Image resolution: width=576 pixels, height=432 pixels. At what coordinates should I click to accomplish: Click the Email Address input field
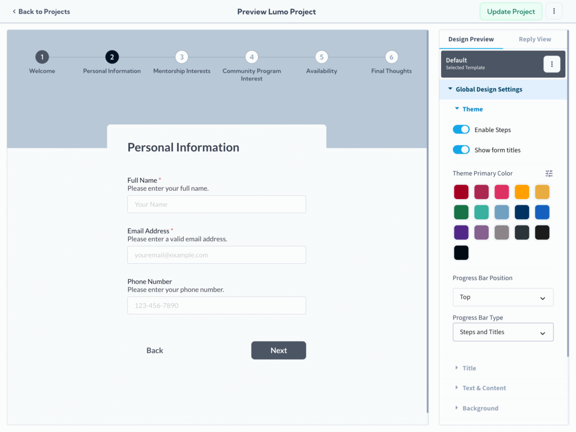[x=217, y=255]
